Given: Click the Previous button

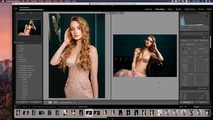Looking at the screenshot, I should [187, 102].
